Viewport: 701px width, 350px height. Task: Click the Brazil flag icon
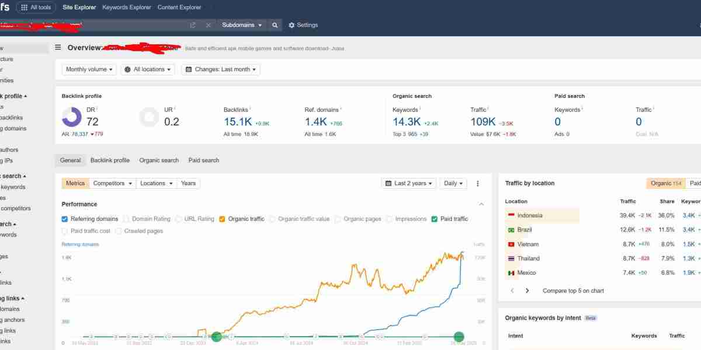pos(511,230)
